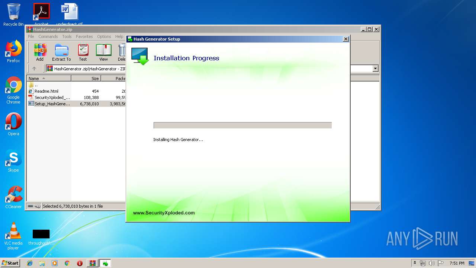Open the Recycle Bin desktop icon
This screenshot has width=476, height=268.
coord(13,15)
